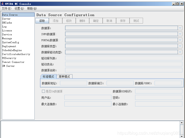185x138 pixels.
Task: Click the log panel scrollbar up arrow
Action: (182, 123)
